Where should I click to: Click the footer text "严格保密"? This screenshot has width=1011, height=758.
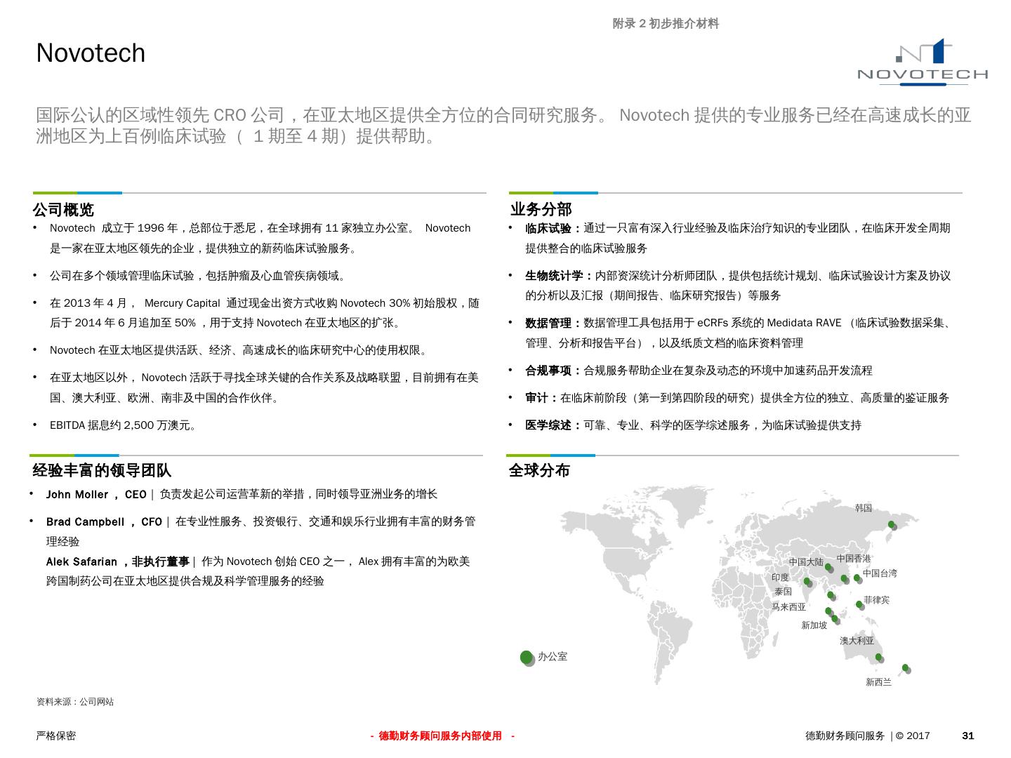(56, 736)
